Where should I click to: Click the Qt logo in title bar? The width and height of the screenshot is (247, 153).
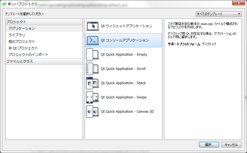(4, 4)
